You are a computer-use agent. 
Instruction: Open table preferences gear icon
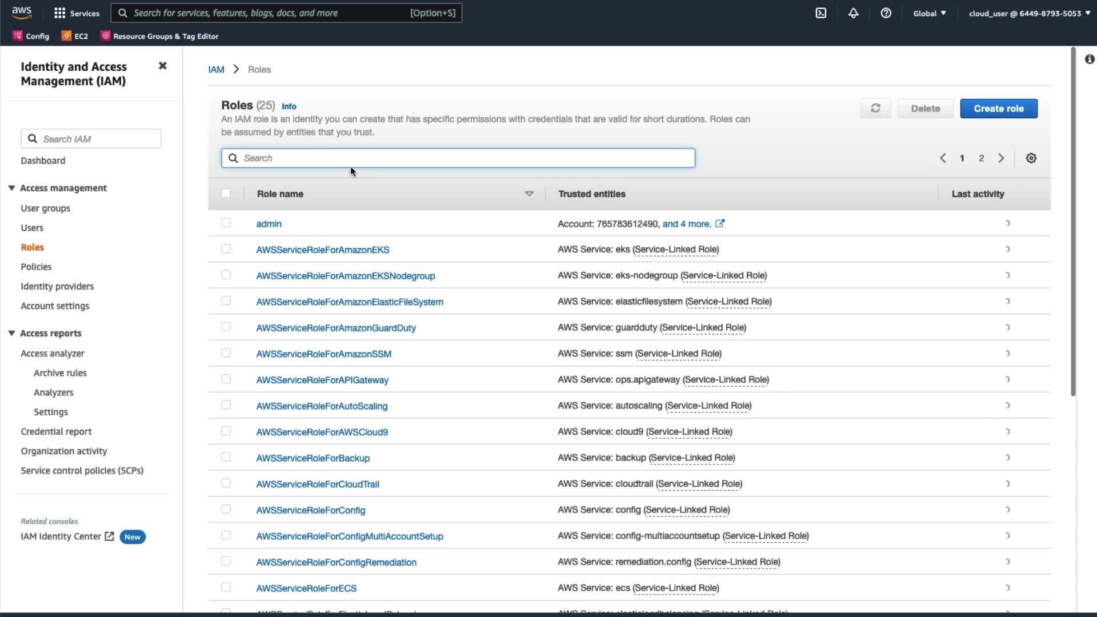[x=1031, y=158]
